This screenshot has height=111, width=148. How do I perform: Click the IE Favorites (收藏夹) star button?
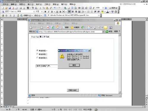[75, 28]
